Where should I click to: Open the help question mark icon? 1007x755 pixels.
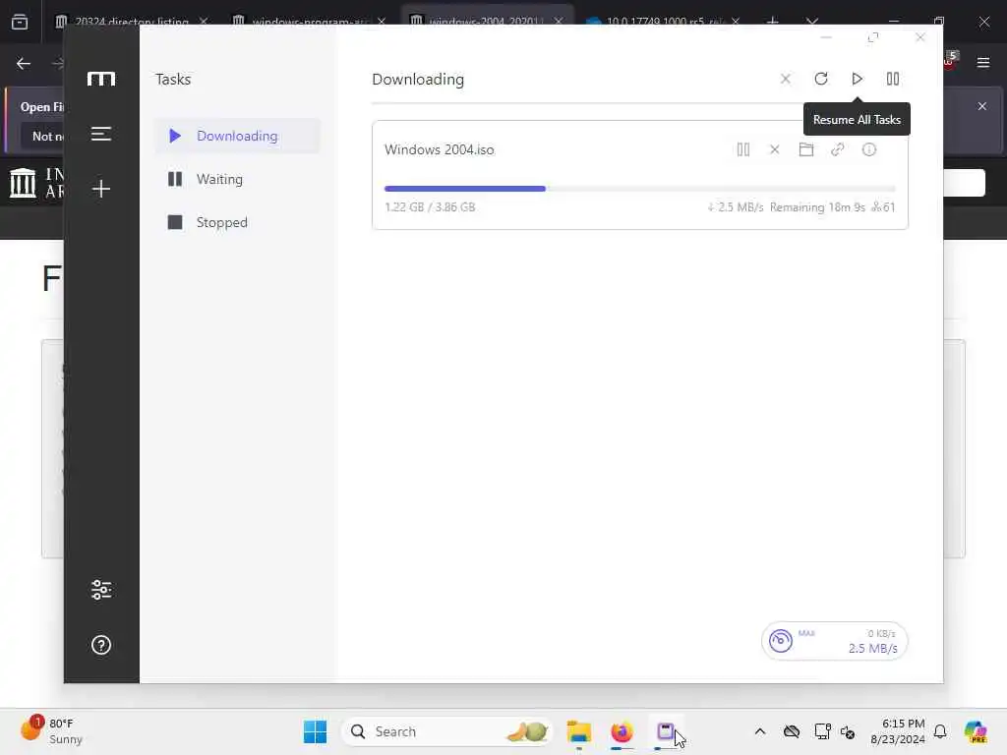[x=101, y=645]
